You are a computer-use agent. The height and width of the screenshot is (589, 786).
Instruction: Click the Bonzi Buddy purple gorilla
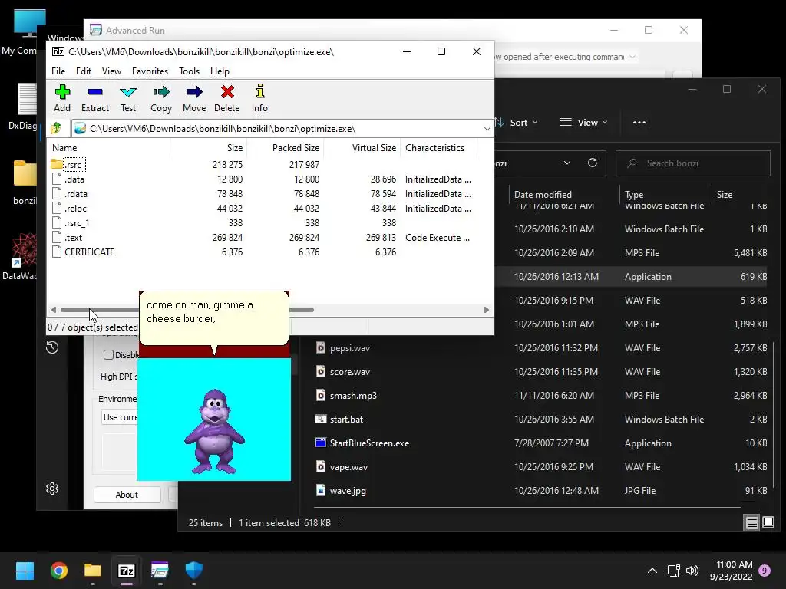(215, 431)
